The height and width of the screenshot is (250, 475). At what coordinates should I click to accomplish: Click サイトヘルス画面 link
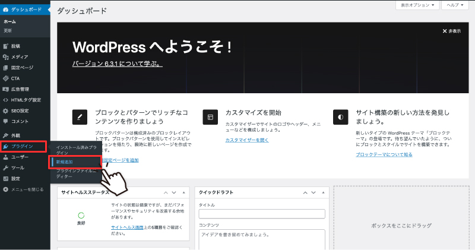pos(127,227)
